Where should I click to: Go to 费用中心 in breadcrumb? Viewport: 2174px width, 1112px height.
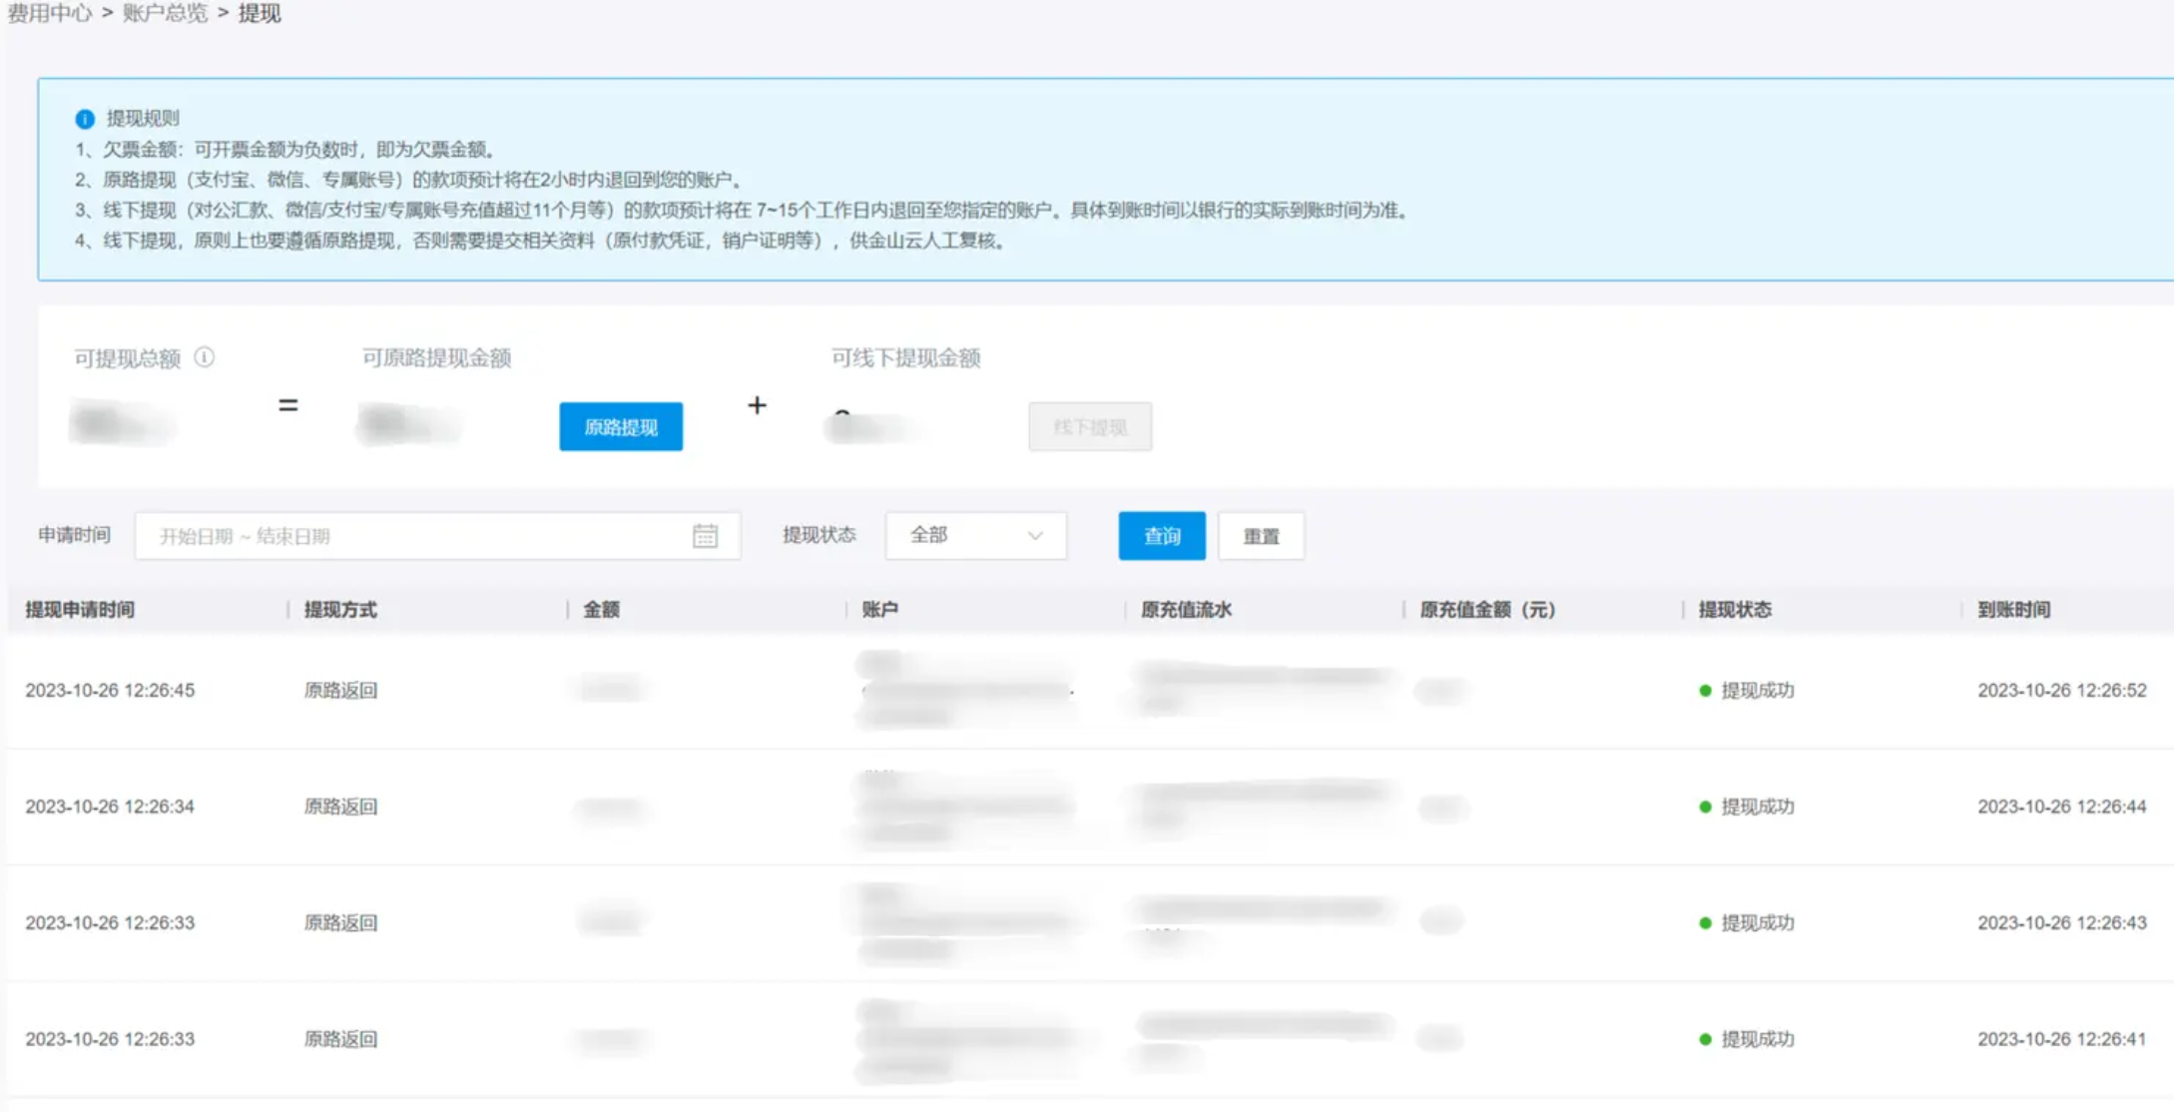coord(50,14)
